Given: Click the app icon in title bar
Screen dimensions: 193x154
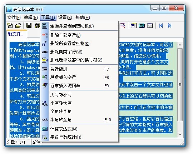Looking at the screenshot, I should (9, 9).
